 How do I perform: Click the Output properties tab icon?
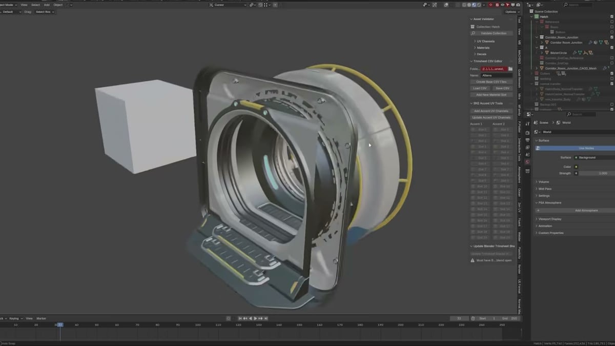click(x=527, y=140)
